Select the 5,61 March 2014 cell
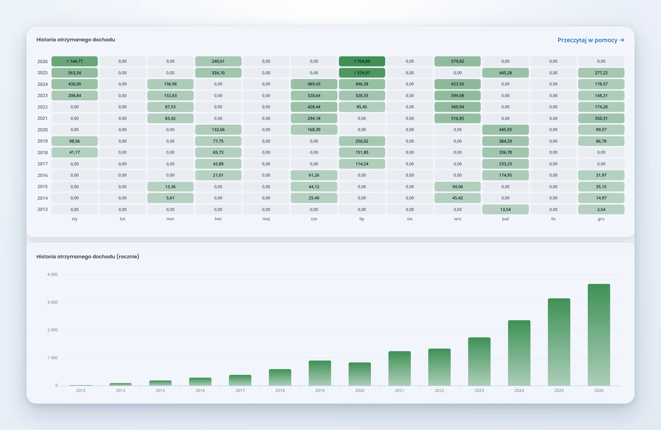This screenshot has height=430, width=661. tap(170, 198)
